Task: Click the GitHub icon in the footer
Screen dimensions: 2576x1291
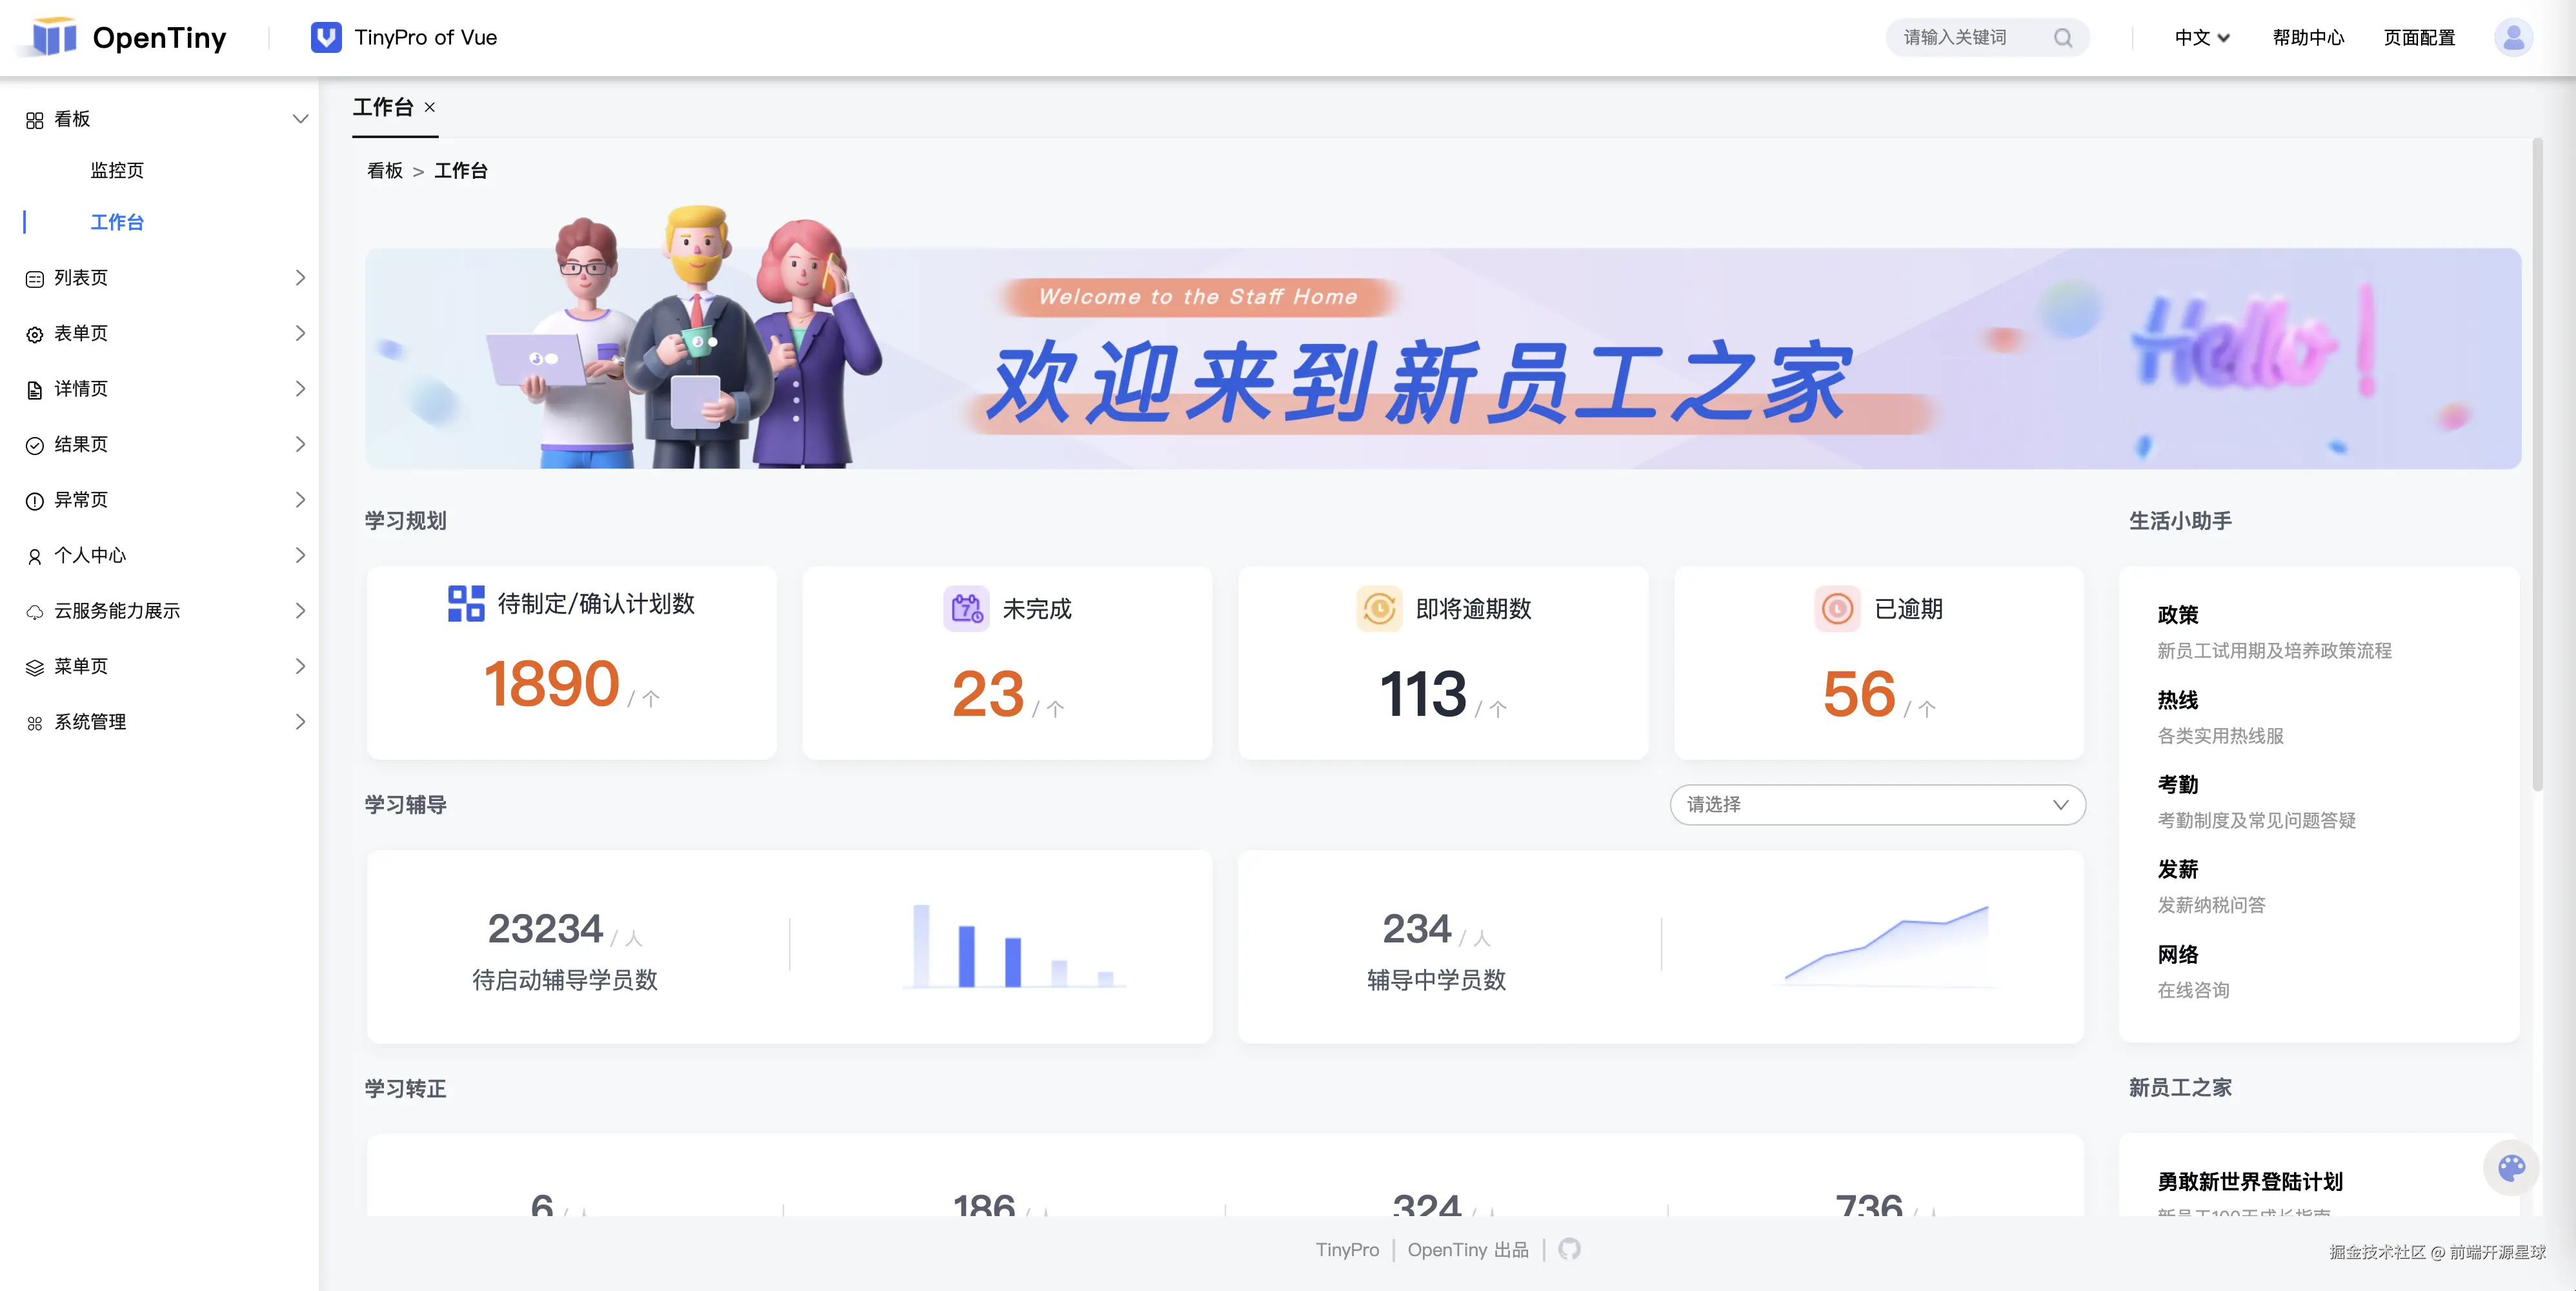Action: point(1569,1249)
